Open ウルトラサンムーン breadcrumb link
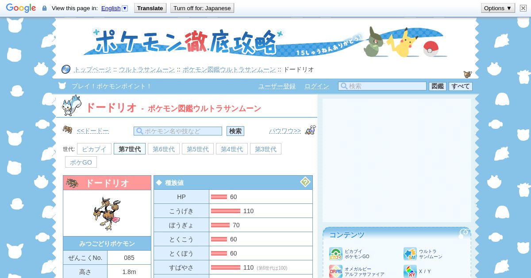The width and height of the screenshot is (531, 278). tap(146, 69)
